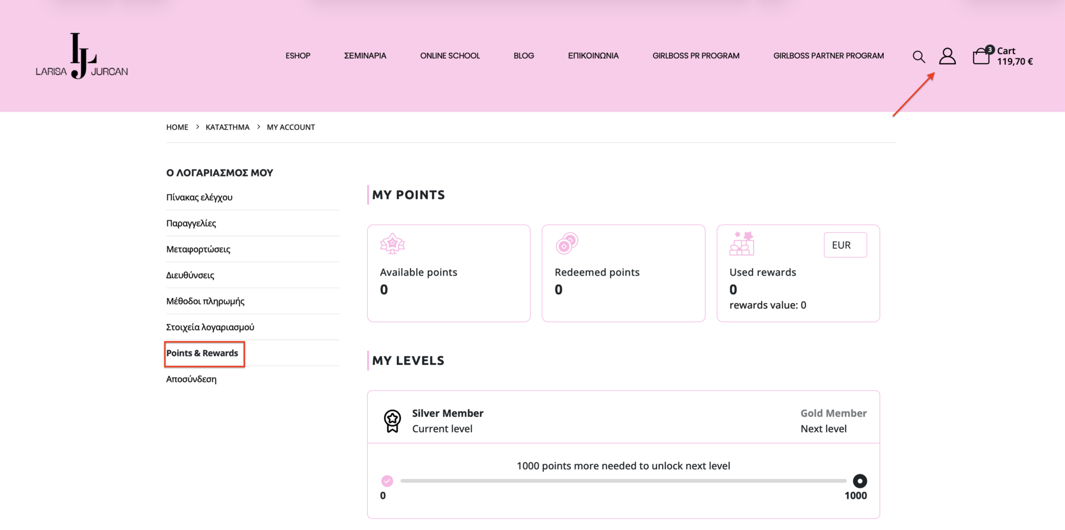Click the Larisa Jurcan logo
The width and height of the screenshot is (1065, 530).
tap(82, 56)
